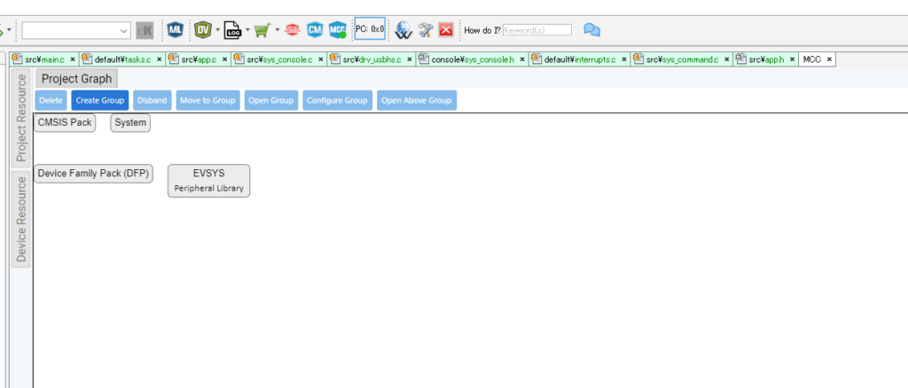
Task: Switch to the default¥interrupts.c tab
Action: (x=579, y=59)
